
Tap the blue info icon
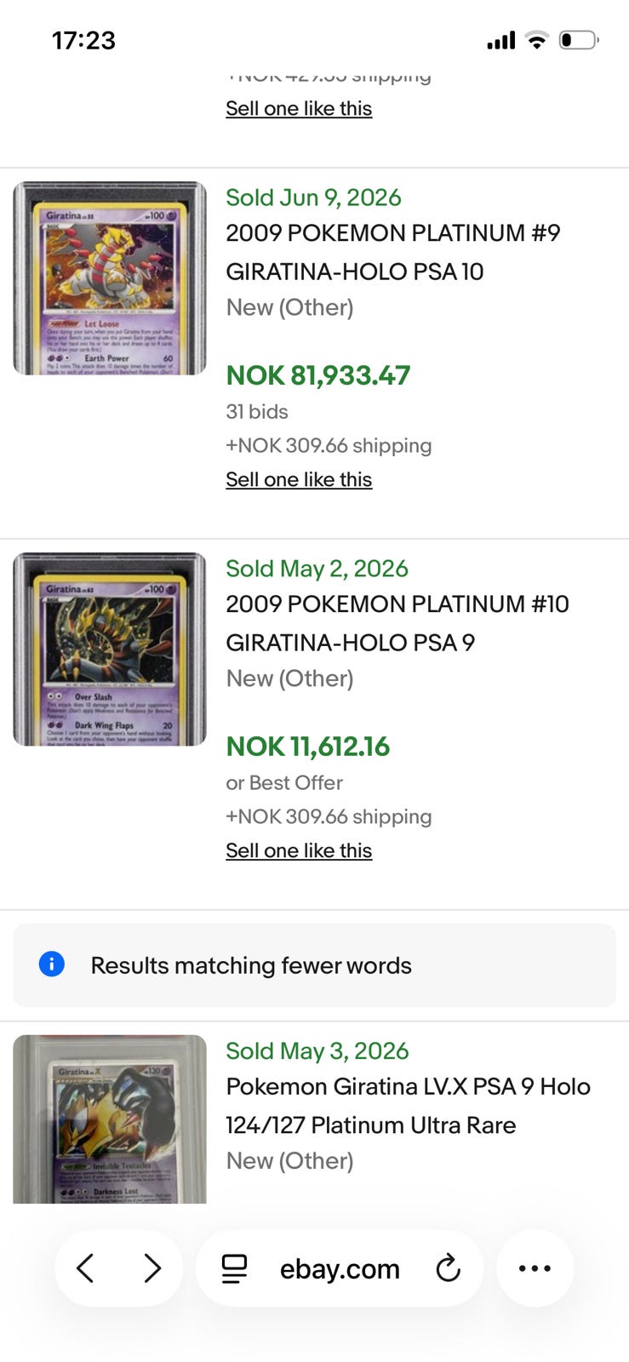[x=52, y=964]
